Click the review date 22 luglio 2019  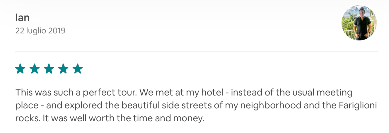(40, 31)
